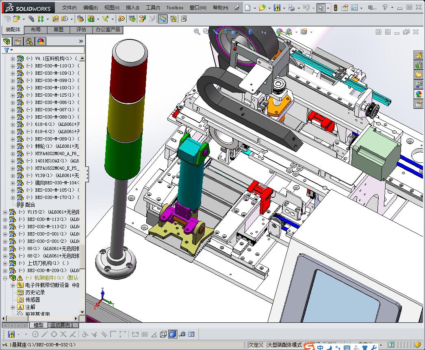The image size is (425, 350).
Task: Switch to the 运动算例1 tab
Action: (62, 325)
